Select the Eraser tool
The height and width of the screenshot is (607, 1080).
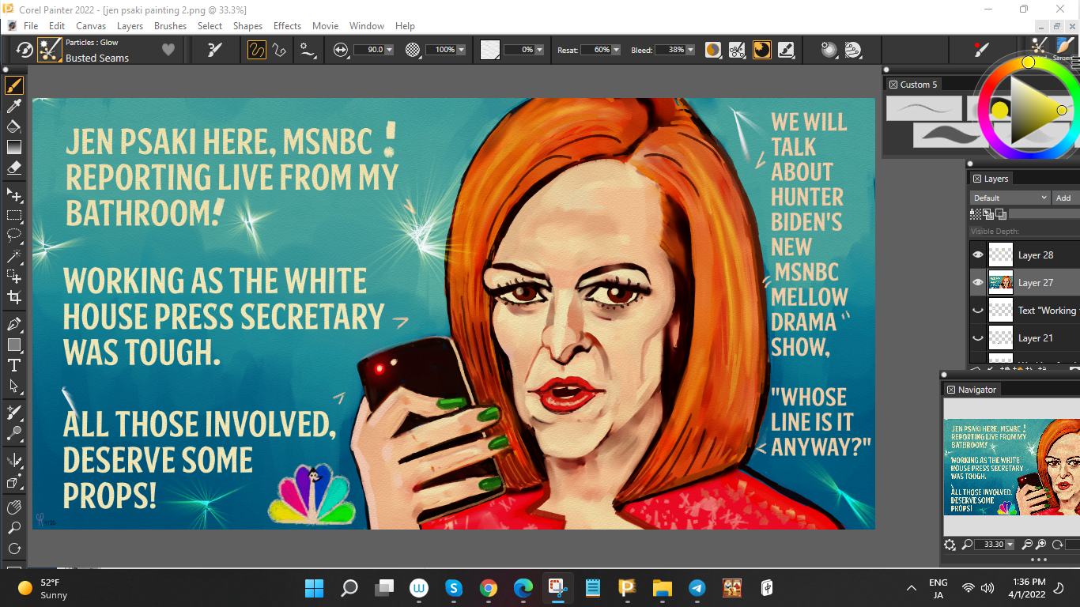(x=14, y=168)
